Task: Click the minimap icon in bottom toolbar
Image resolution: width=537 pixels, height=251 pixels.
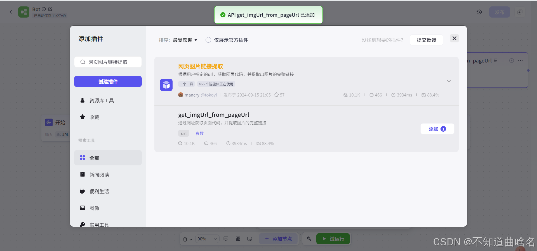Action: [x=250, y=239]
